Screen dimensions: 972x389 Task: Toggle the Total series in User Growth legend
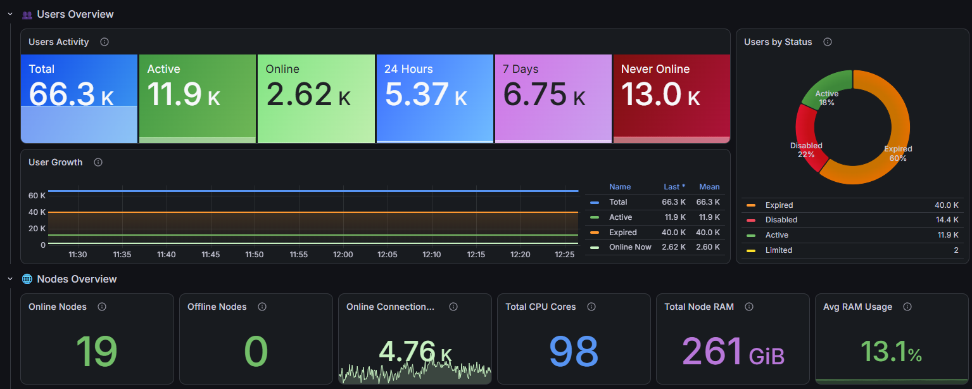618,202
